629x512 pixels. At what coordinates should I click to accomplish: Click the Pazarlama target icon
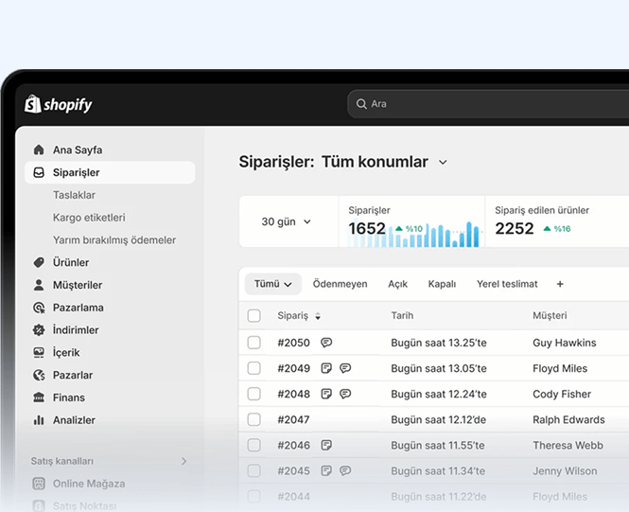39,308
